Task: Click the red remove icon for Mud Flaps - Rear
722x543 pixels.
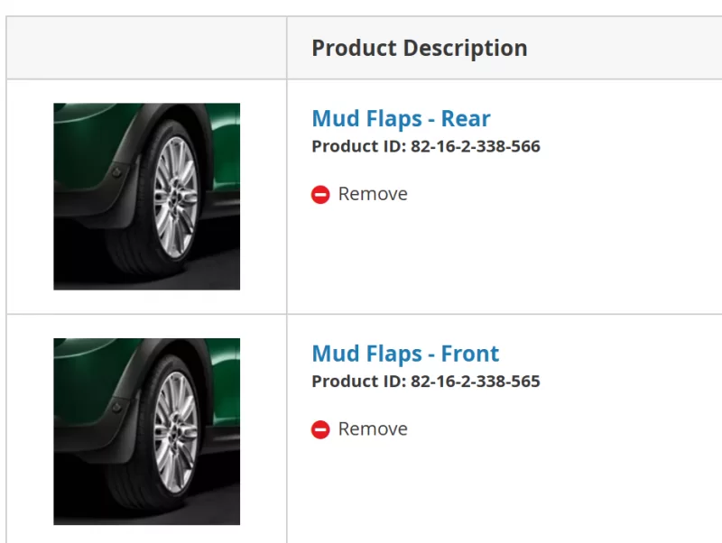Action: (x=320, y=194)
